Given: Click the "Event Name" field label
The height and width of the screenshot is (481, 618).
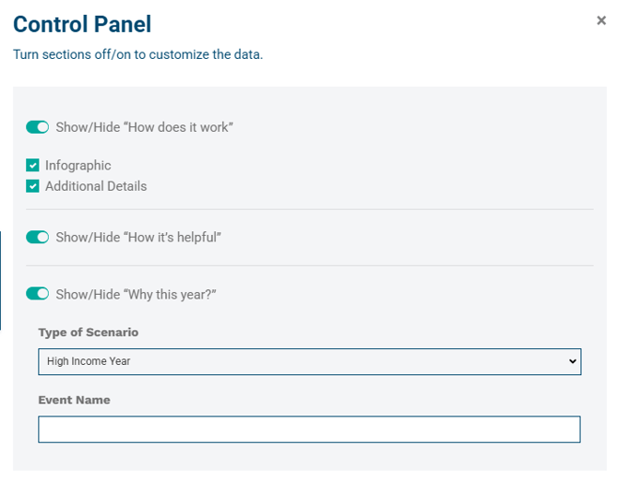Looking at the screenshot, I should pos(74,400).
